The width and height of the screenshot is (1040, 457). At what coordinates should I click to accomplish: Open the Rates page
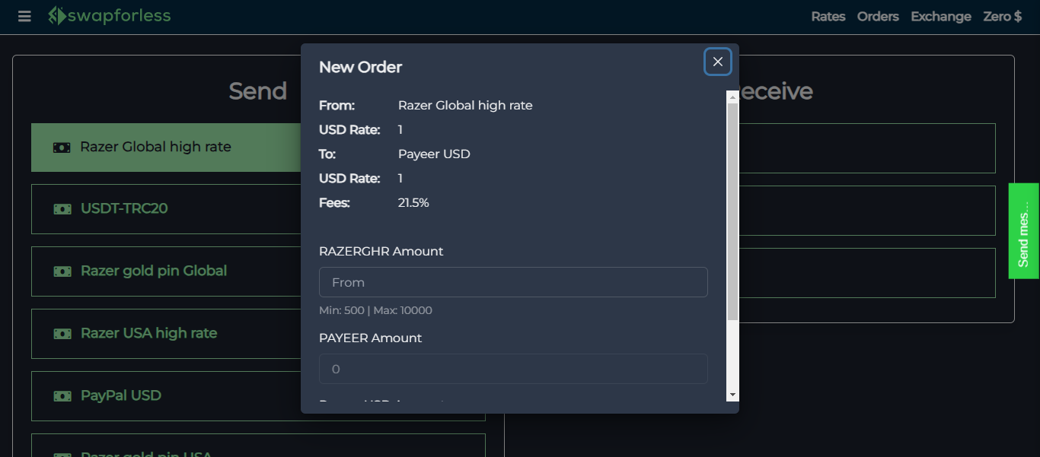click(x=828, y=17)
